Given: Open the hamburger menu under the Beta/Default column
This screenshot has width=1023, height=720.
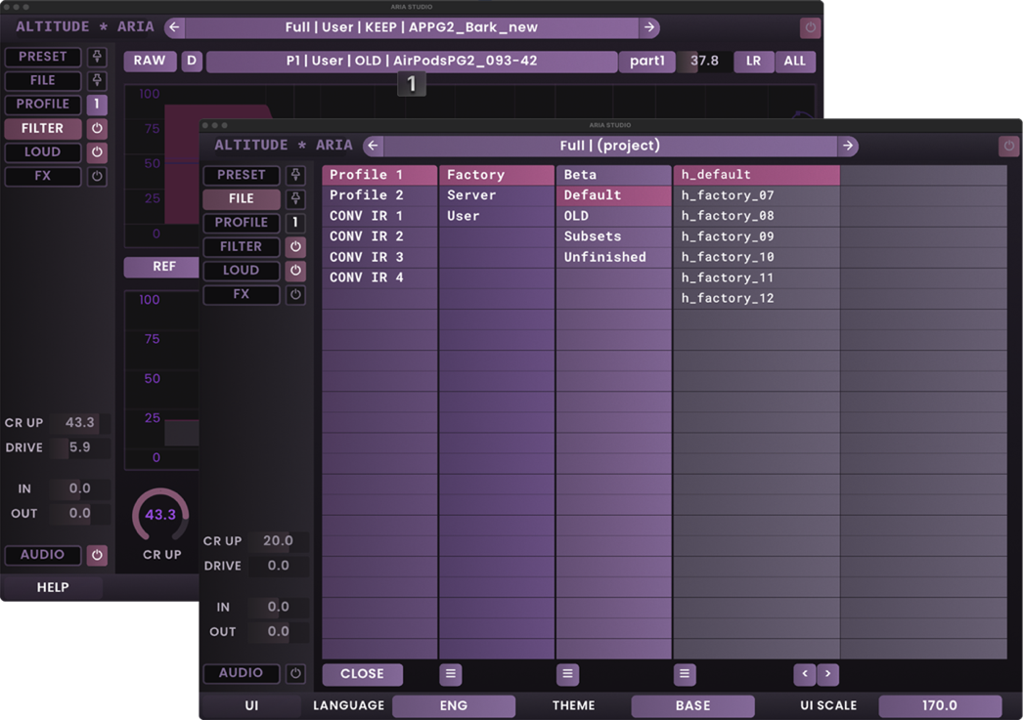Looking at the screenshot, I should click(567, 674).
